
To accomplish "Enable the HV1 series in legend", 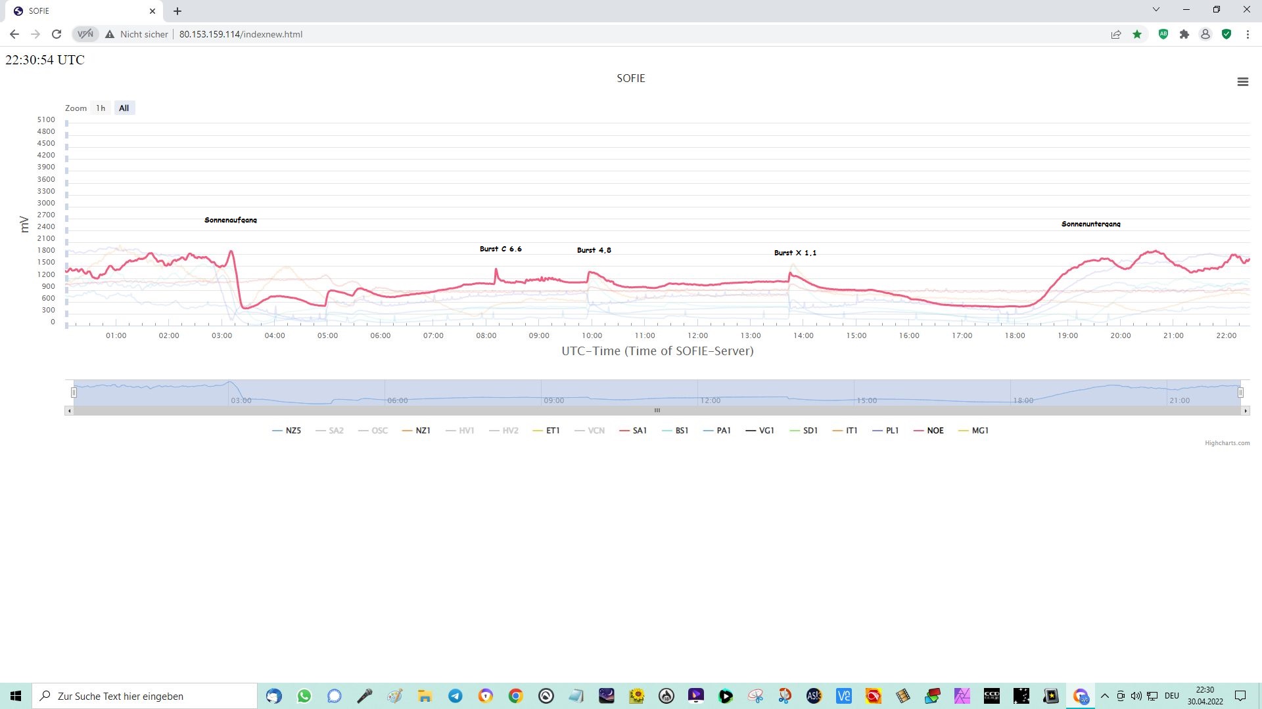I will (x=459, y=431).
